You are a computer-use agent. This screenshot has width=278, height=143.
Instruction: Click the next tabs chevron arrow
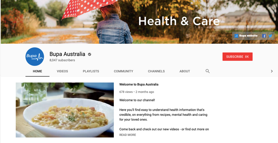[x=271, y=71]
